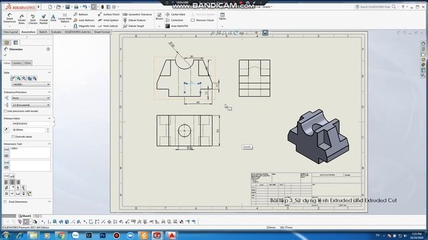Open the Windows Start menu
Viewport: 428px width, 240px height.
coord(6,235)
